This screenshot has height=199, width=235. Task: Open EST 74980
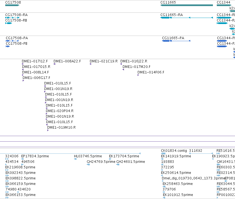pos(7,192)
